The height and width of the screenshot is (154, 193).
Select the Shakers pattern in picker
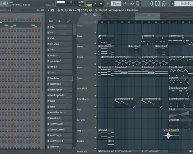pos(60,56)
